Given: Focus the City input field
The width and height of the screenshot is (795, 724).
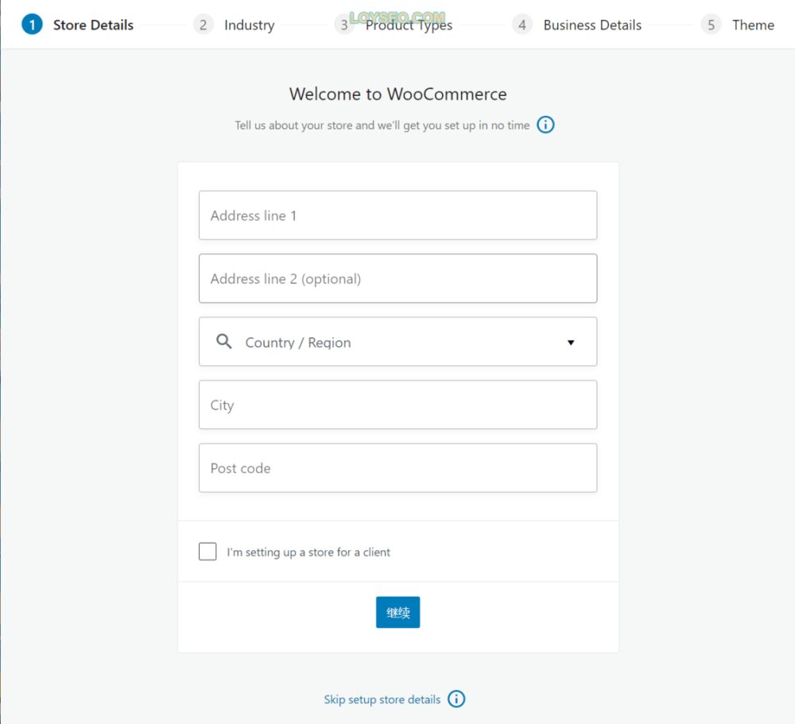Looking at the screenshot, I should click(398, 405).
